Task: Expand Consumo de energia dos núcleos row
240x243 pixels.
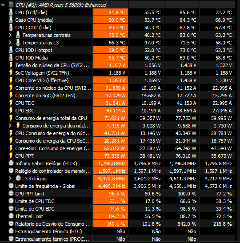Action: pos(10,126)
